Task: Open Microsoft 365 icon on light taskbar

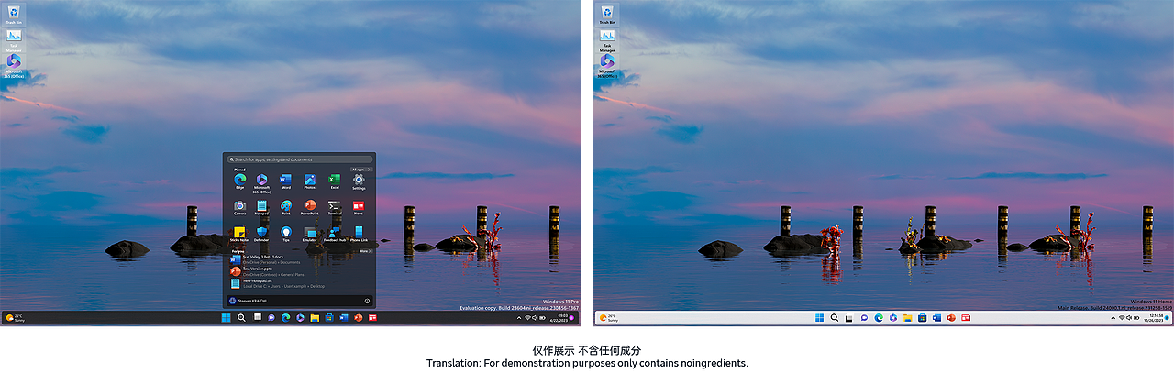Action: click(892, 318)
